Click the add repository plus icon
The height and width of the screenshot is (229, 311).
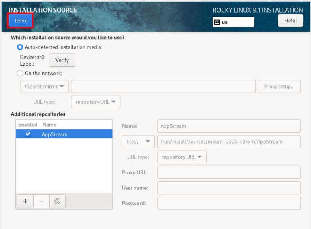(25, 201)
